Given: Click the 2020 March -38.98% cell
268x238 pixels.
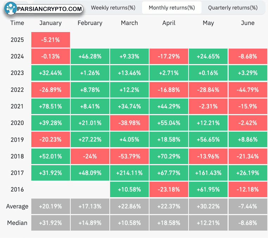Looking at the screenshot, I should click(x=129, y=123).
